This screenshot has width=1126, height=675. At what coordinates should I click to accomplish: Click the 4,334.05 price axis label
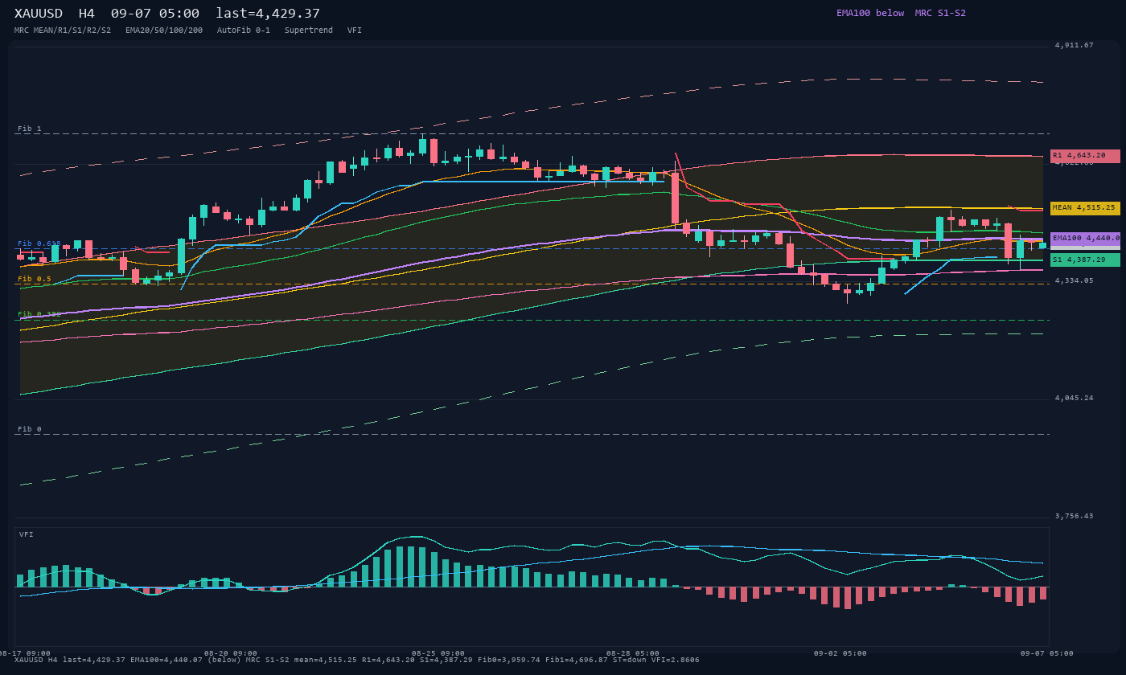1075,280
